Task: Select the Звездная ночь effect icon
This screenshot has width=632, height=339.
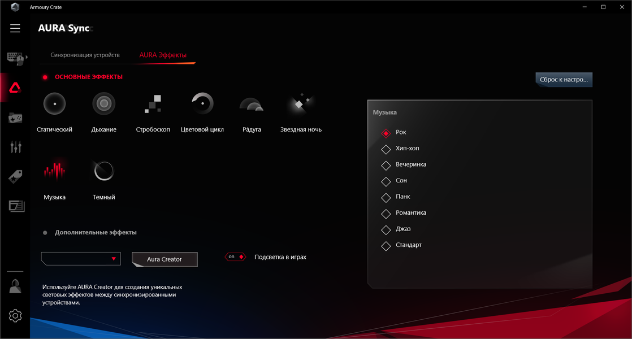Action: [x=301, y=104]
